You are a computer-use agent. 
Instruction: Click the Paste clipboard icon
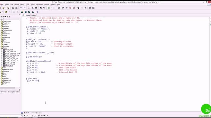pos(36,8)
